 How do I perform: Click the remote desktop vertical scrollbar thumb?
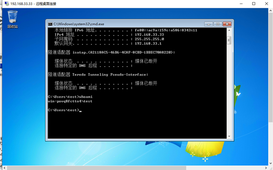(x=270, y=67)
